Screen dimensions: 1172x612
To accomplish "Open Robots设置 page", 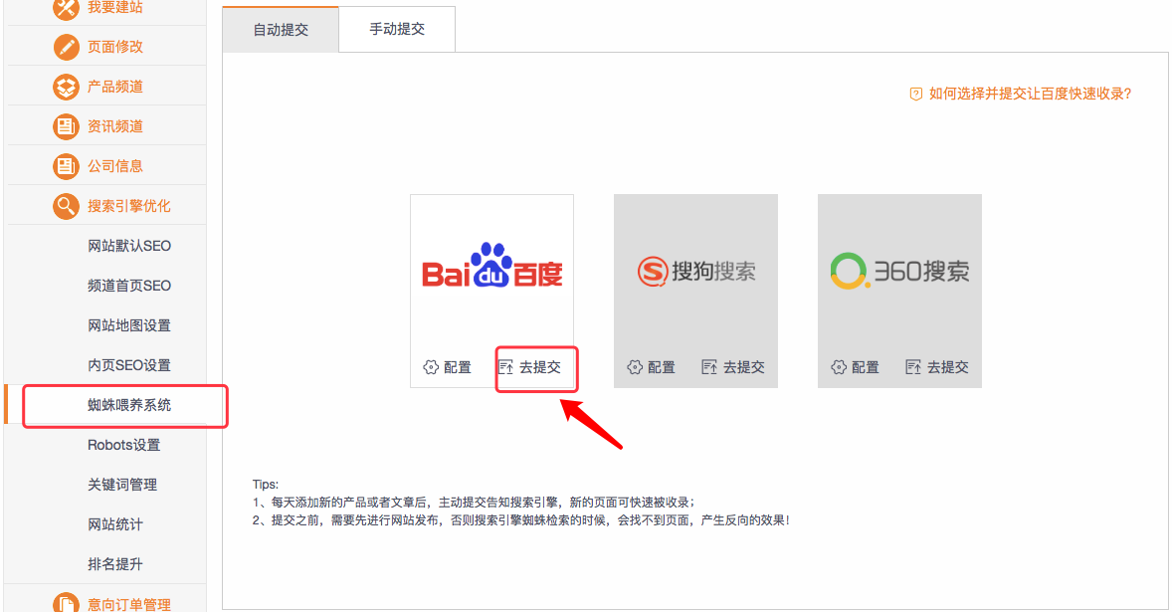I will tap(124, 445).
